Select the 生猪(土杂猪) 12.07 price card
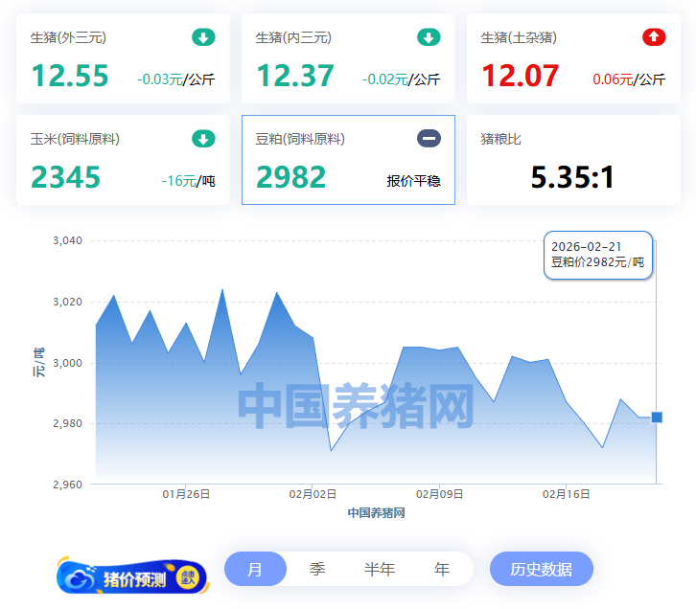Screen dimensions: 696x609 (573, 58)
